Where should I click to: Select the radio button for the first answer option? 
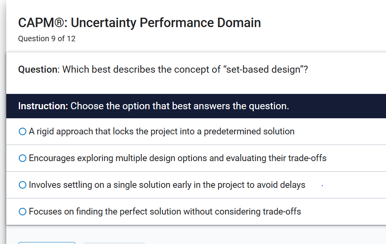[x=22, y=131]
